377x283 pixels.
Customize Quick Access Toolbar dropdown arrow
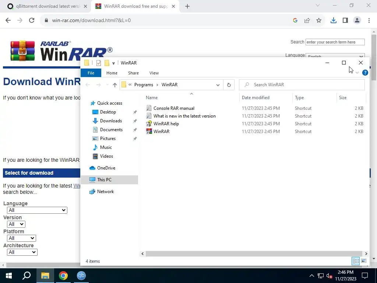click(x=113, y=63)
